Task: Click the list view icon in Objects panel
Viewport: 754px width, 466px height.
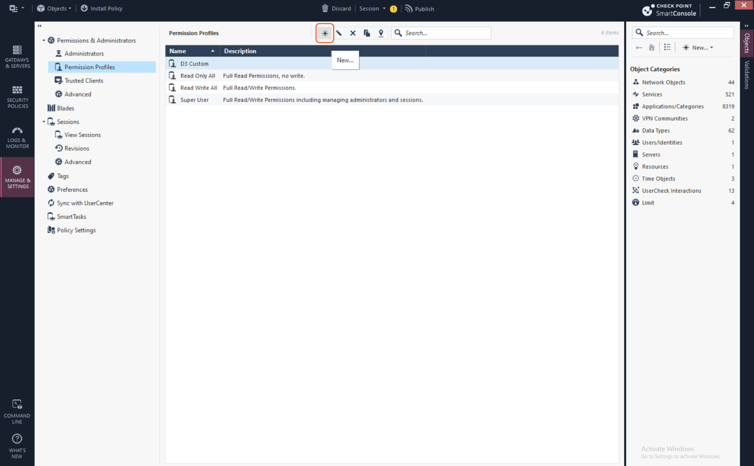Action: tap(667, 47)
